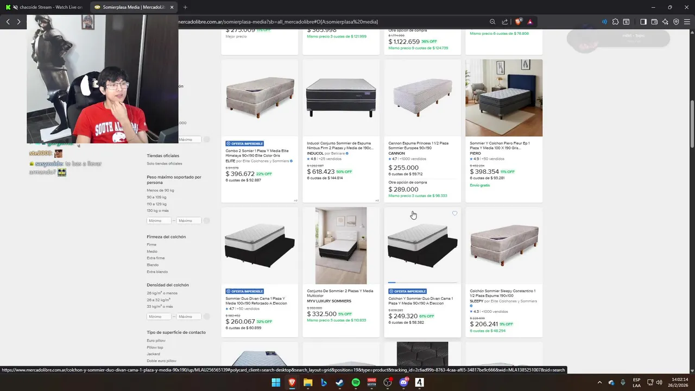Open the Brave Shields lion icon

pyautogui.click(x=519, y=22)
